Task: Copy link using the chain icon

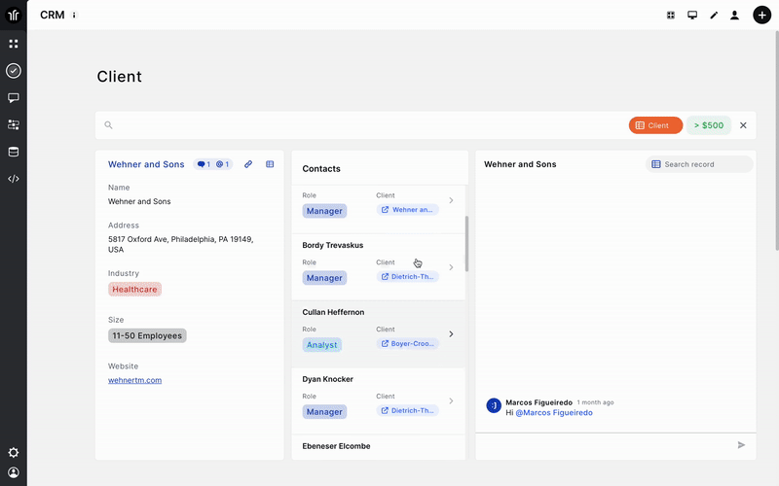Action: pos(248,164)
